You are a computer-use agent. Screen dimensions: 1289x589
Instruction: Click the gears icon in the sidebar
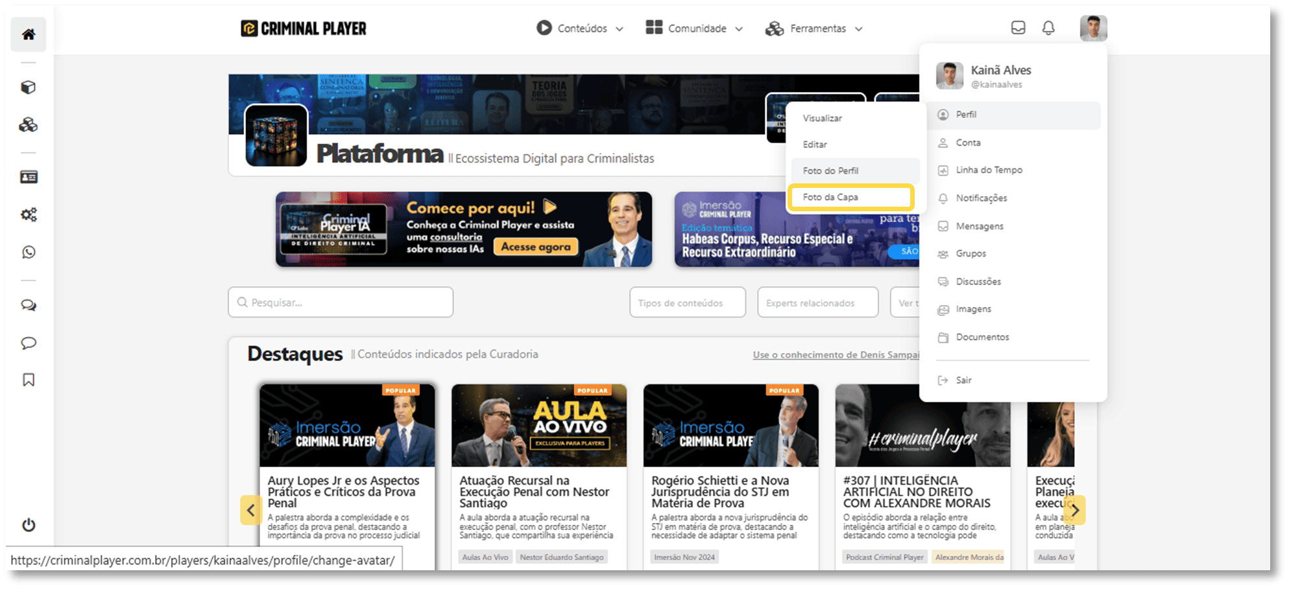point(29,214)
